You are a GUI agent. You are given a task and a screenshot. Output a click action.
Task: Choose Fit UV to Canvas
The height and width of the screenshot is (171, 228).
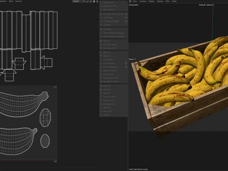pos(114,44)
